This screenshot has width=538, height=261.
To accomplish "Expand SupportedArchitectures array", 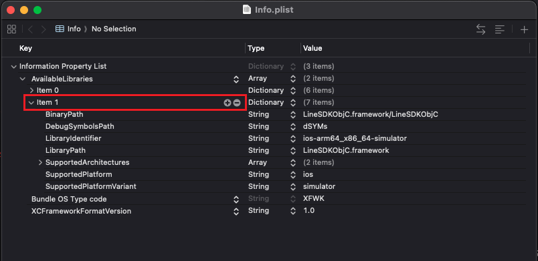I will coord(41,162).
